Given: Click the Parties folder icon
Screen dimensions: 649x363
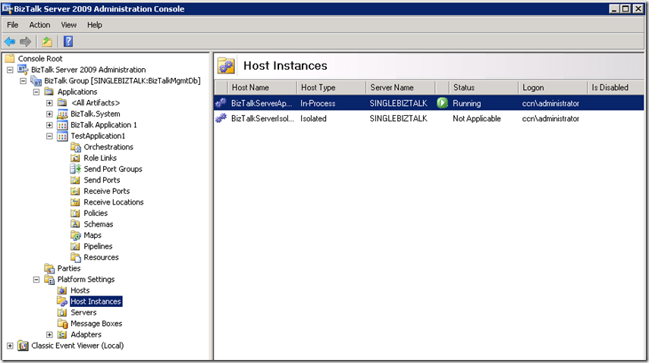Looking at the screenshot, I should pyautogui.click(x=49, y=268).
